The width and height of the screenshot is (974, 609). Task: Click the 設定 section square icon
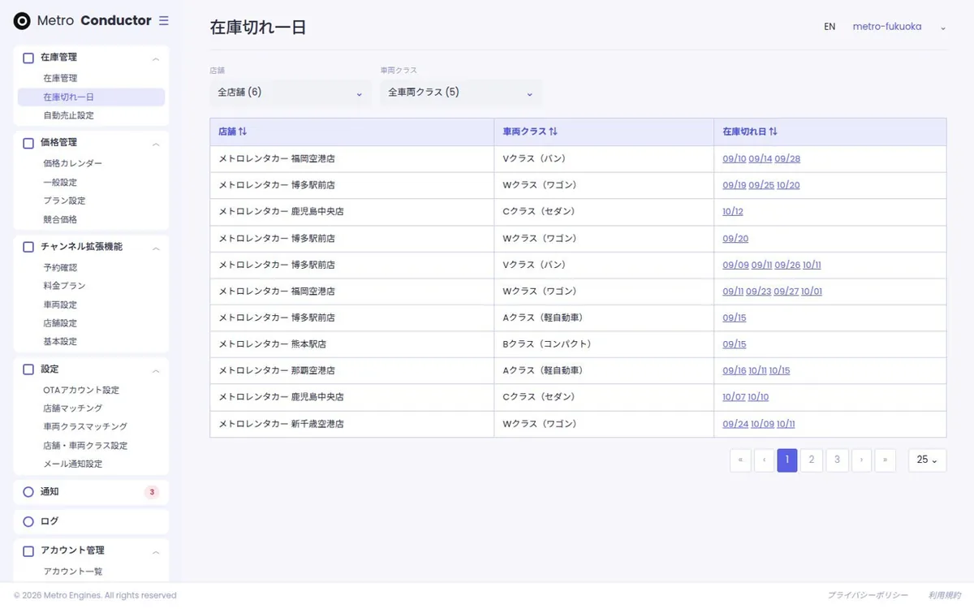28,369
